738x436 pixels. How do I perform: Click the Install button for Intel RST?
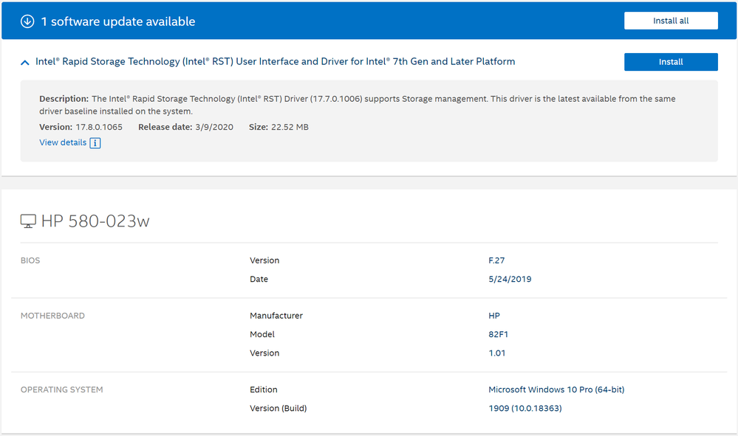pos(670,62)
